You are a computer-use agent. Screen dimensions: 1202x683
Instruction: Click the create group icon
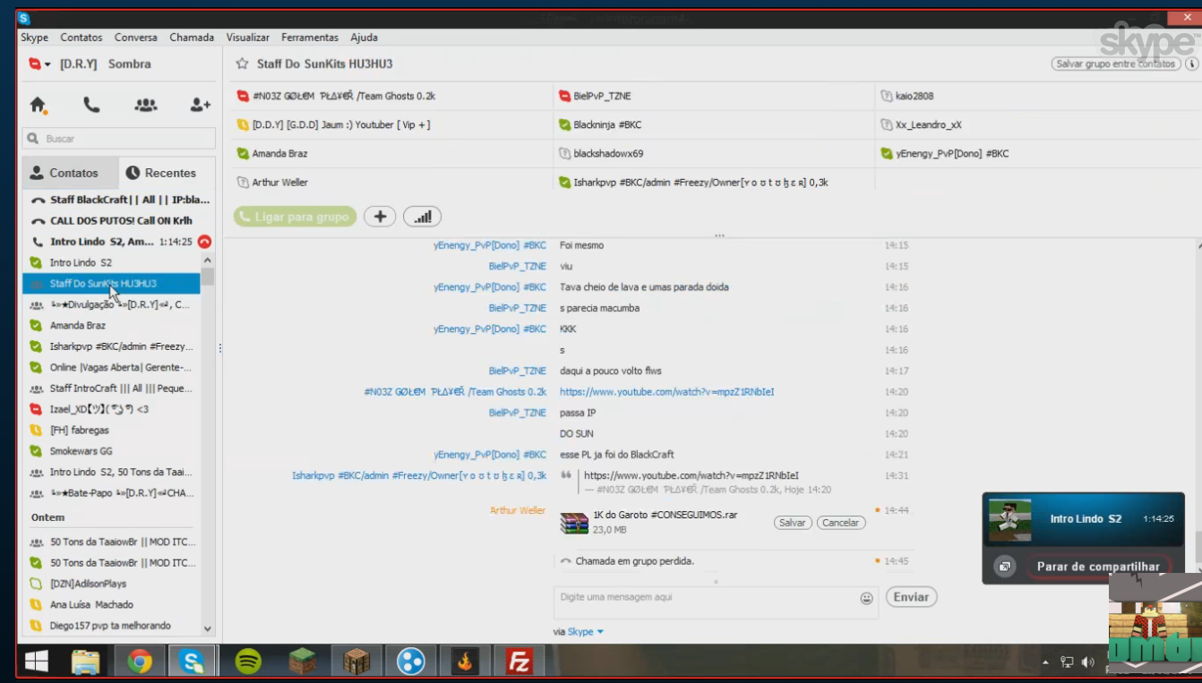tap(145, 105)
